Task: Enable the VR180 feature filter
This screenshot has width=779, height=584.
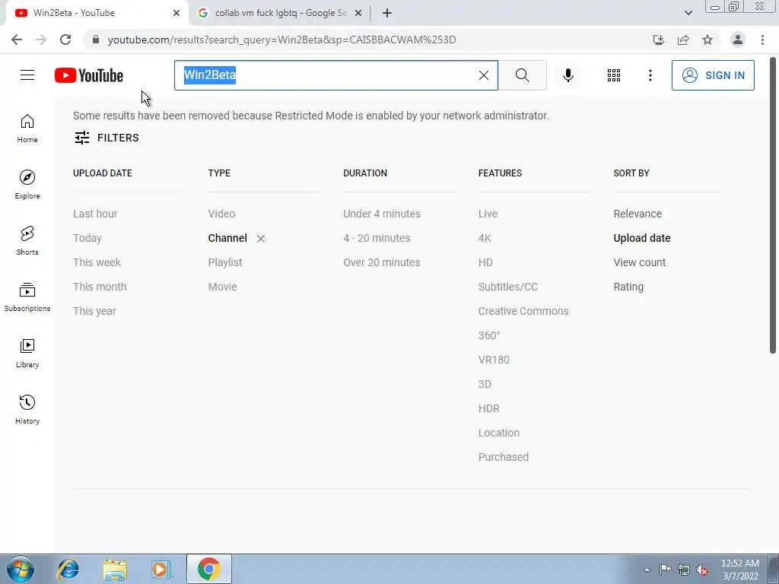Action: point(494,360)
